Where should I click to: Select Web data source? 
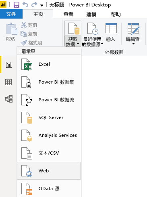[x=49, y=171]
